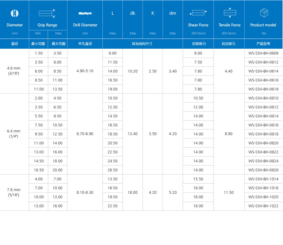Select the 7.8 mm (5/16") diameter cell
The height and width of the screenshot is (245, 283).
tap(14, 192)
